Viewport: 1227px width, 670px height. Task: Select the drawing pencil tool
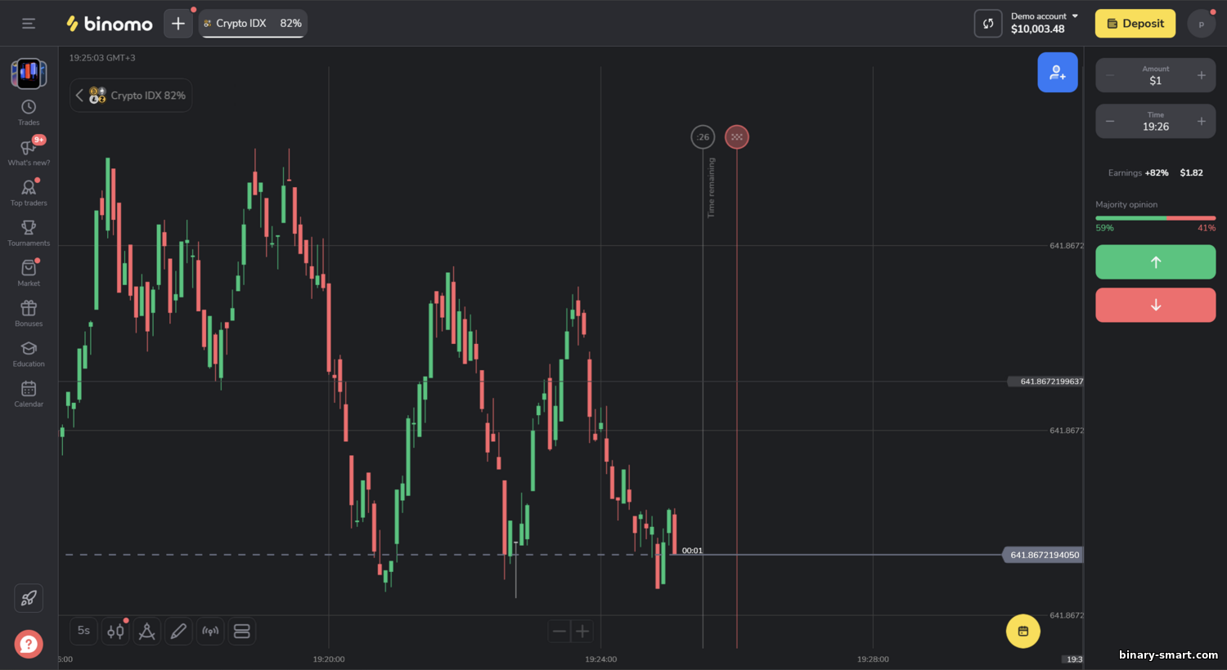178,631
